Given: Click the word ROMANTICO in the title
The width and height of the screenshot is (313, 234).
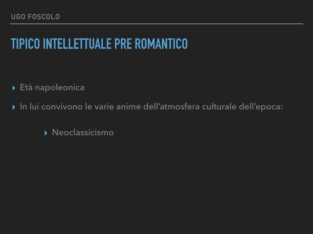Looking at the screenshot, I should [x=161, y=44].
